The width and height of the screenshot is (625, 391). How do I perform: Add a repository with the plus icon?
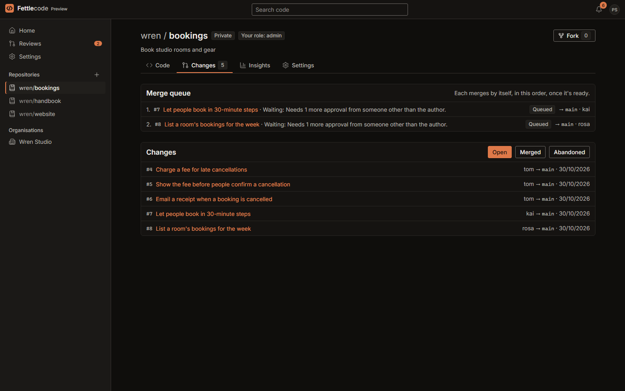pos(97,75)
